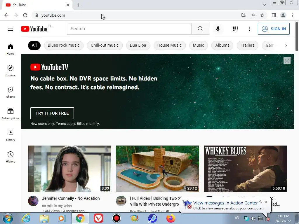
Task: Select the Chill-out music chip
Action: pos(105,45)
